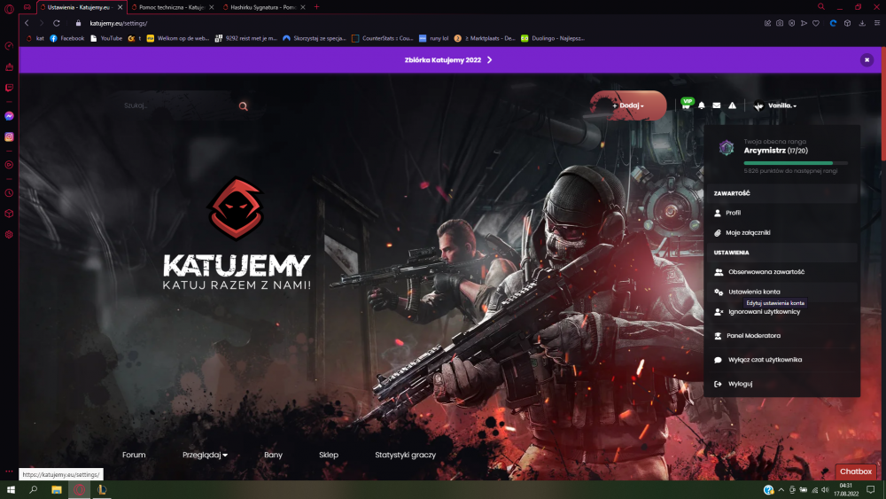Open the notifications bell icon
The image size is (886, 499).
click(701, 105)
